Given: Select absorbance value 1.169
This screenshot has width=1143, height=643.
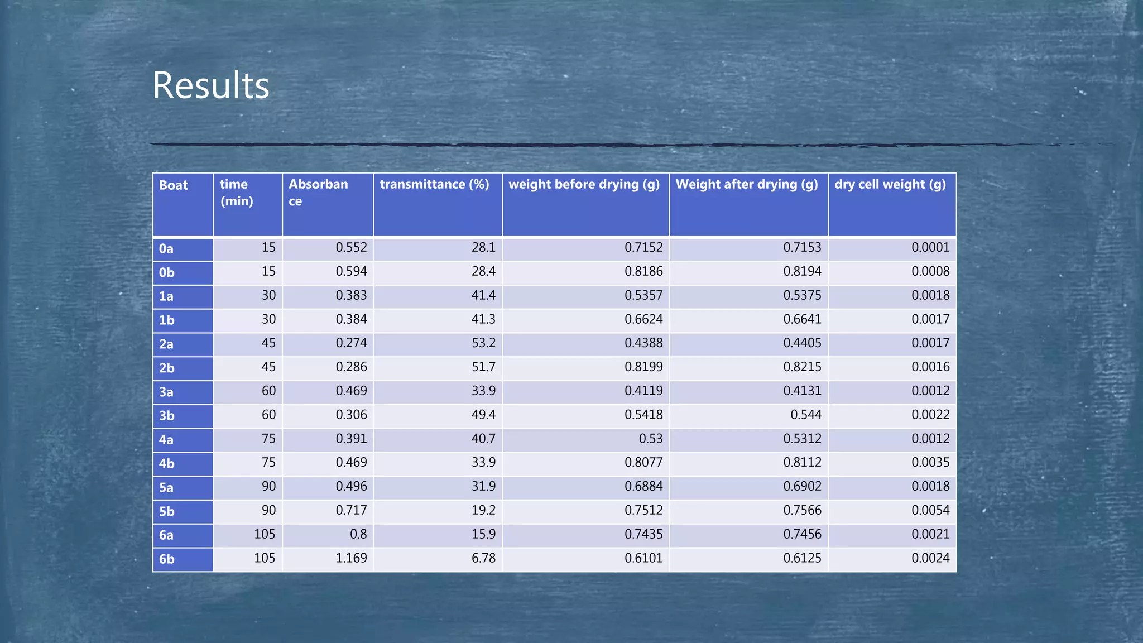Looking at the screenshot, I should (351, 558).
